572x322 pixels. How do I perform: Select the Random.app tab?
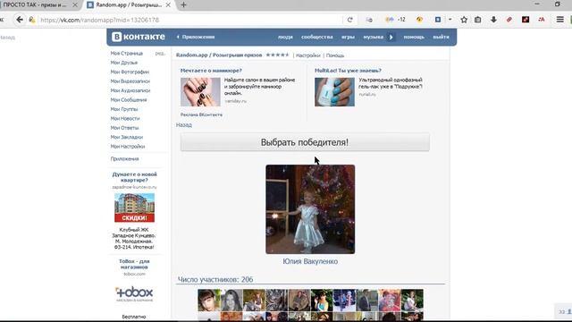(x=129, y=4)
